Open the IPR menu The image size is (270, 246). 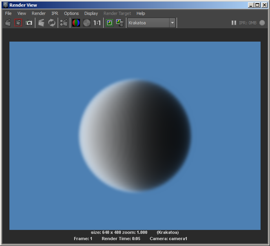(55, 13)
